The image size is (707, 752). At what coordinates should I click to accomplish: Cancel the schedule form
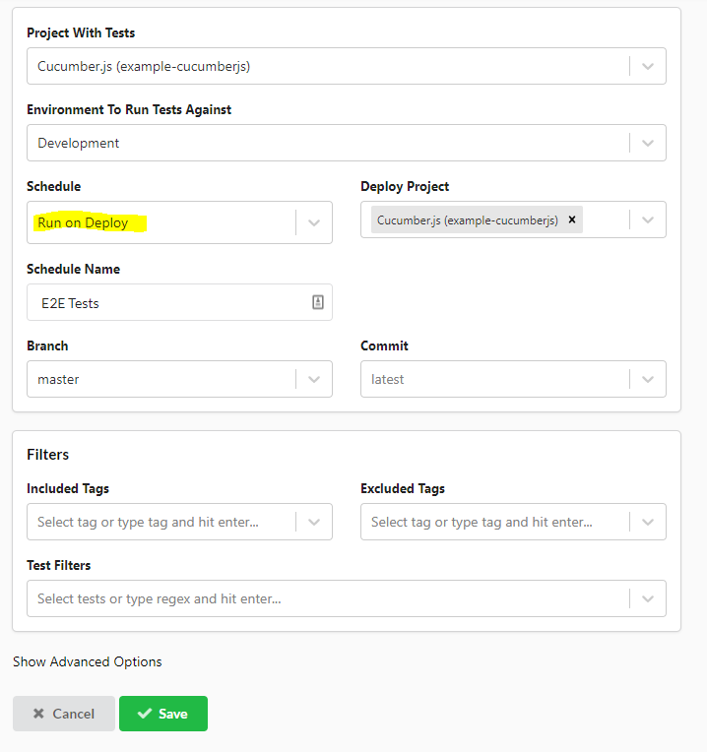64,714
